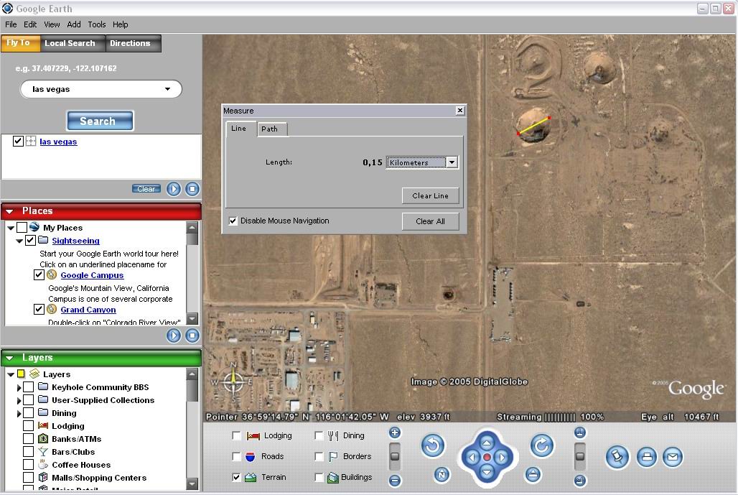Play the search results tour
This screenshot has height=495, width=738.
[174, 189]
